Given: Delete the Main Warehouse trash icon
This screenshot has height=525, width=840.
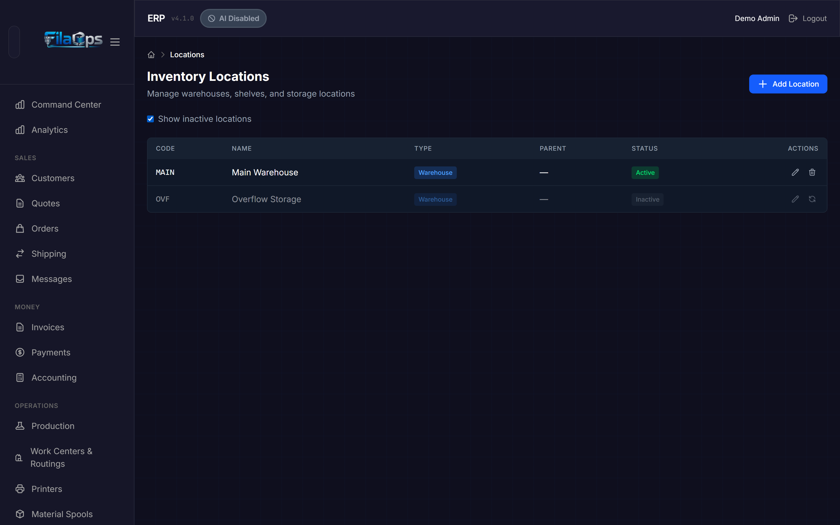Looking at the screenshot, I should click(x=812, y=172).
